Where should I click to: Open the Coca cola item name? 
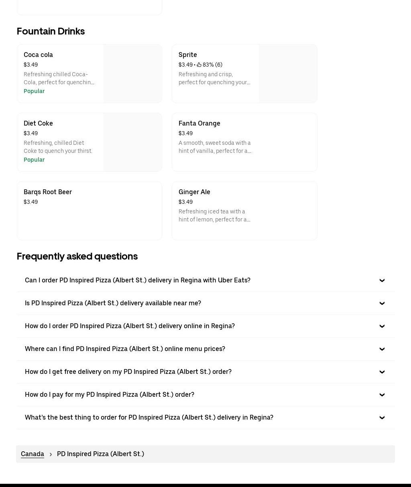[38, 55]
